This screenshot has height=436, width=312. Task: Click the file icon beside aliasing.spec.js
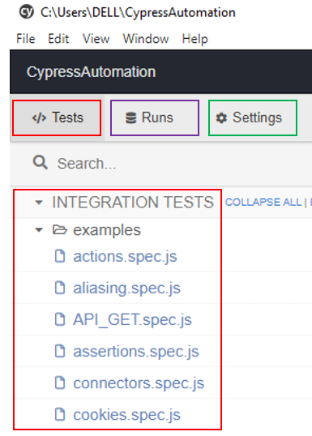[x=60, y=288]
